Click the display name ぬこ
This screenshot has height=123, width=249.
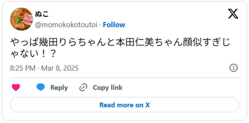click(42, 14)
